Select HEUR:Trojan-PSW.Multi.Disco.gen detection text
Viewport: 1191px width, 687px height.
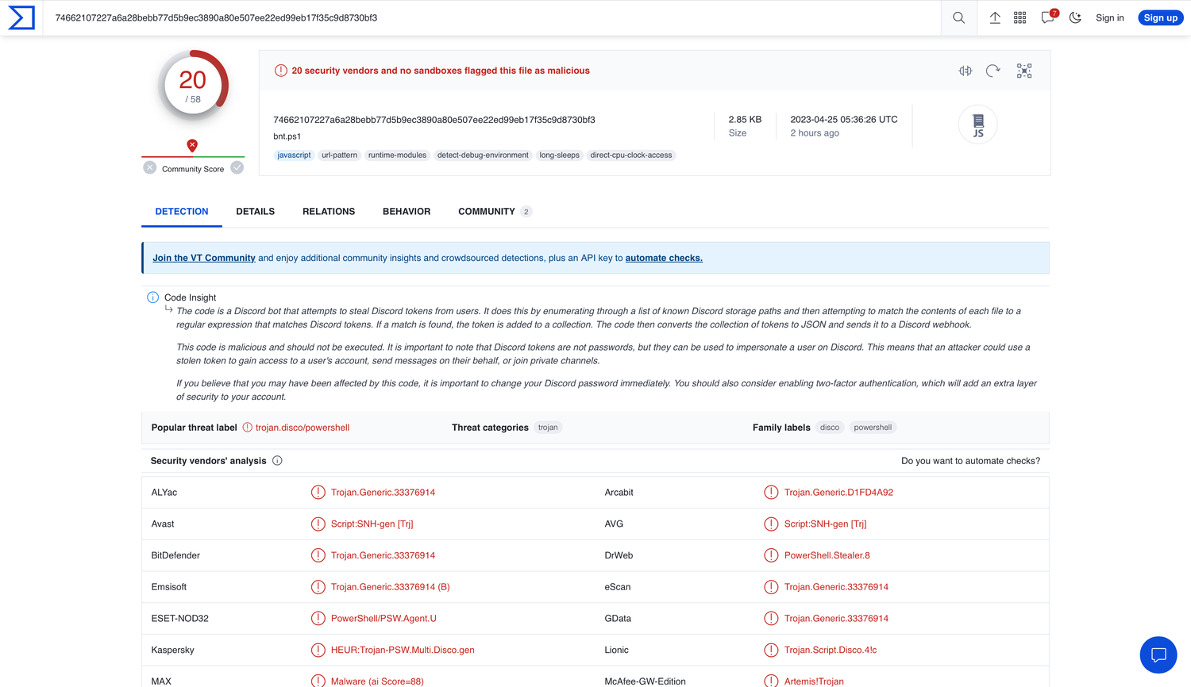point(403,651)
